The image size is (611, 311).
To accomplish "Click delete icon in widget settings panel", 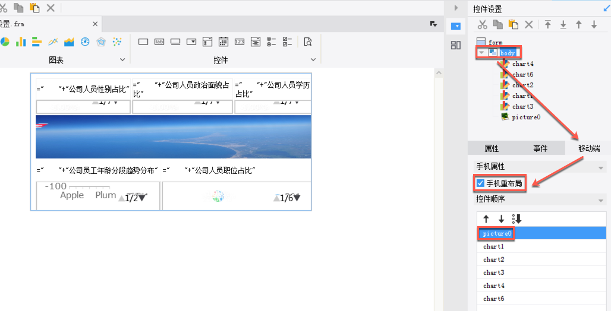I will point(529,24).
